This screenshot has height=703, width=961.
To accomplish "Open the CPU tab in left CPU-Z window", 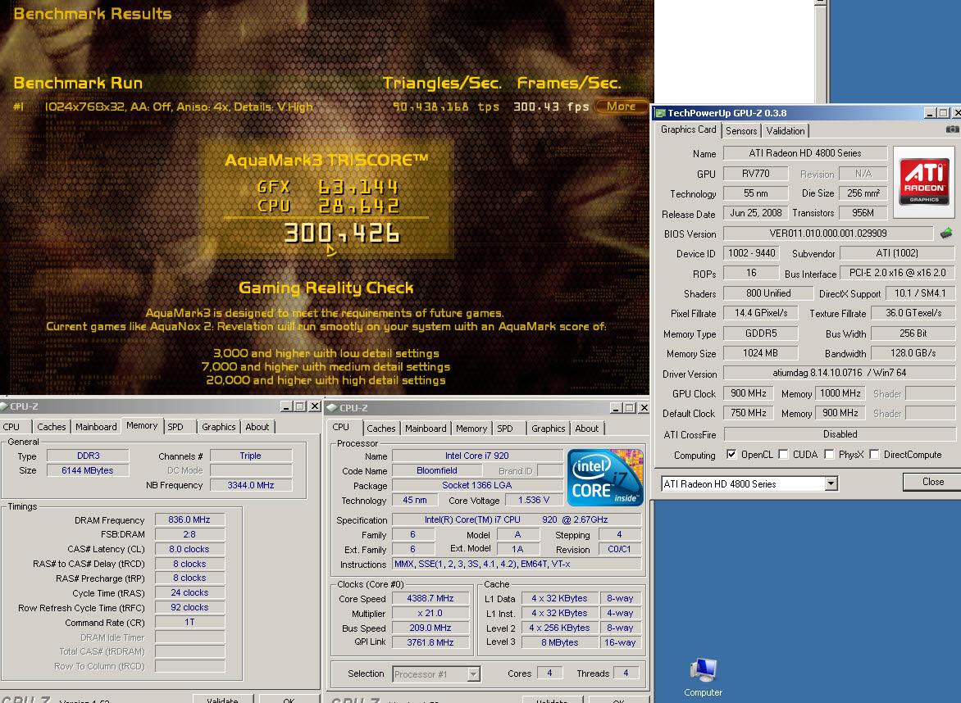I will [x=11, y=427].
